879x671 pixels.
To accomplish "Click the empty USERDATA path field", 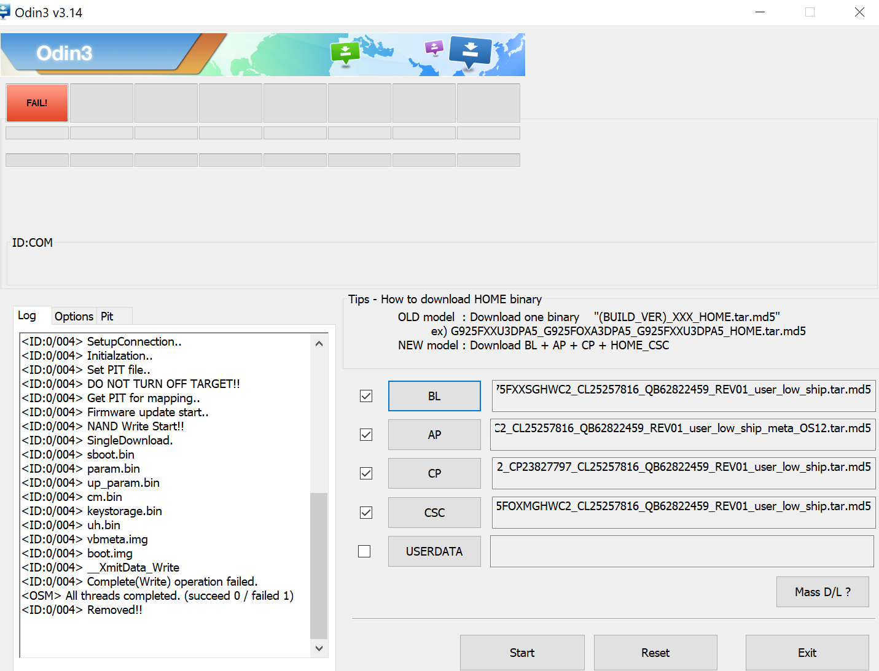I will 682,551.
